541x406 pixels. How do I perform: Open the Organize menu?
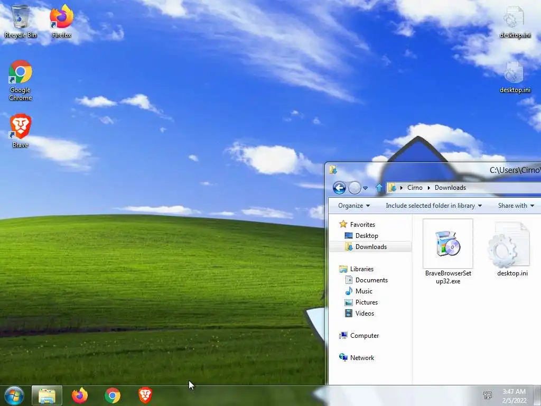[x=354, y=206]
